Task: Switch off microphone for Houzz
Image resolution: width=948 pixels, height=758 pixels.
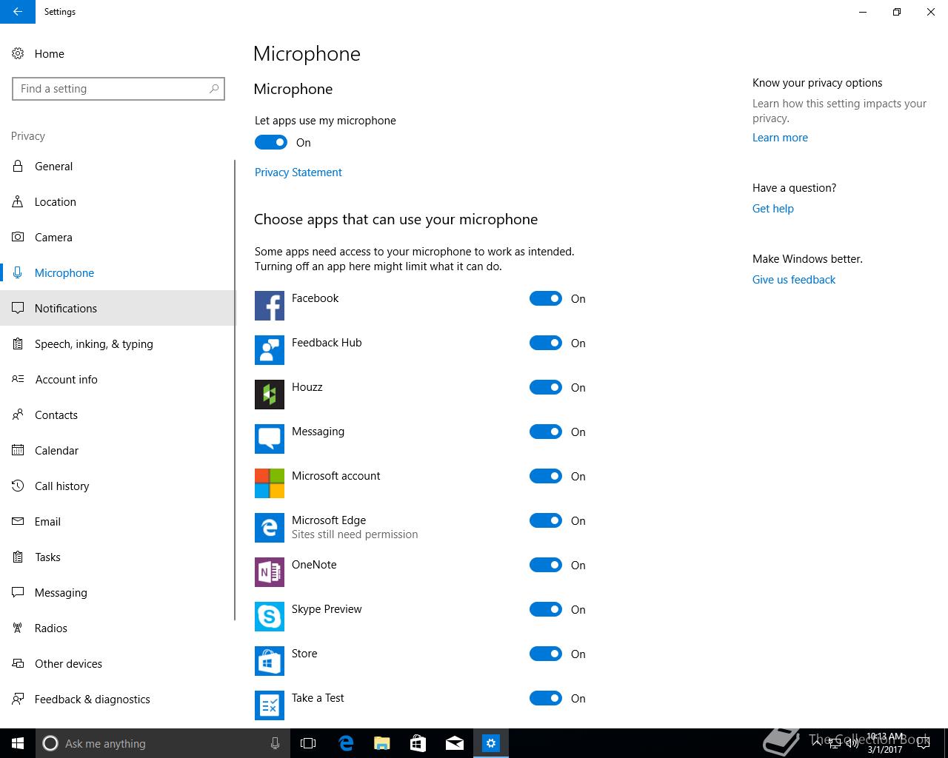Action: click(x=546, y=387)
